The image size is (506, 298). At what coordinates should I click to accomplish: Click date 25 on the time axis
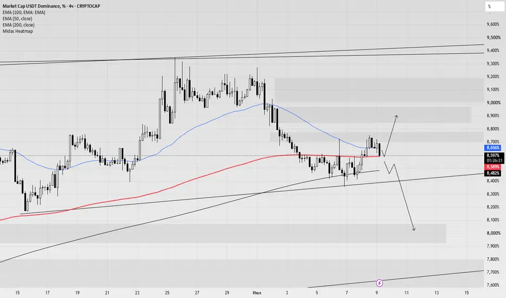167,293
